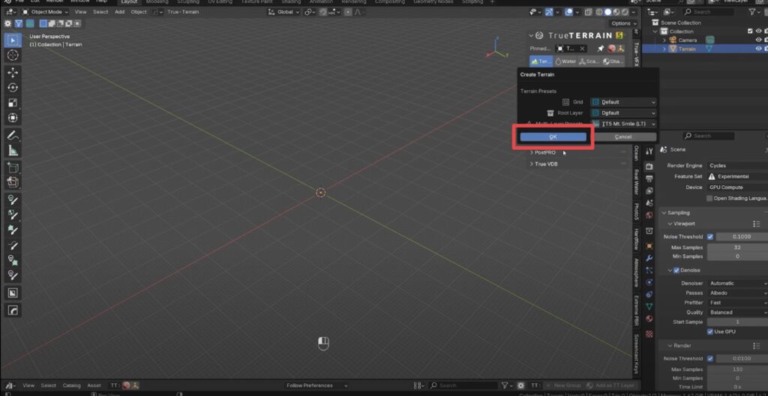Select the Annotate tool
This screenshot has width=768, height=396.
click(x=13, y=136)
